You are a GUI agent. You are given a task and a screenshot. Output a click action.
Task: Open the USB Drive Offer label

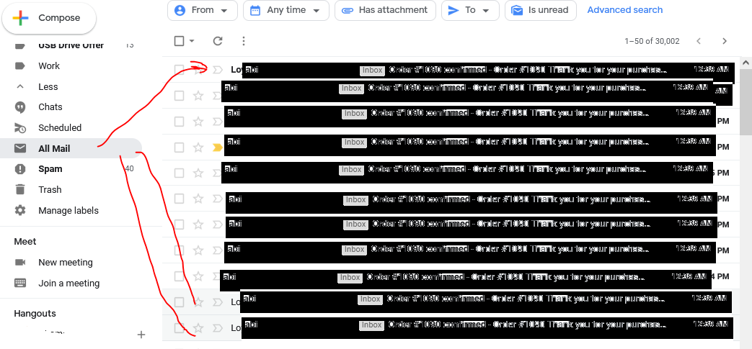click(71, 45)
